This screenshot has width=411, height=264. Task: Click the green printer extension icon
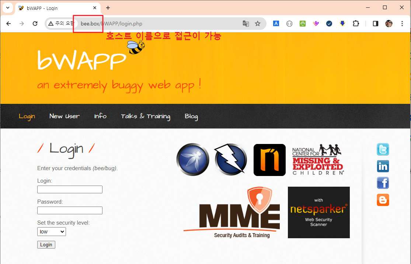click(x=303, y=24)
